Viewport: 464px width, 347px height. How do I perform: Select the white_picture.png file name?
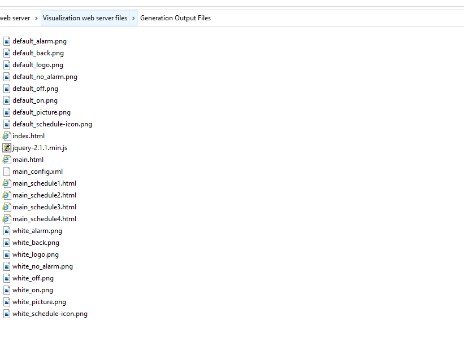39,302
